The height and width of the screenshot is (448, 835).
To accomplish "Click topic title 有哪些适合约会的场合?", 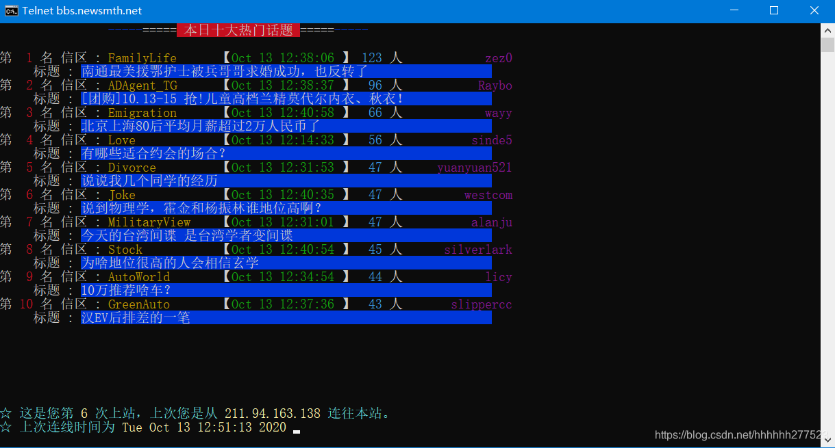I will [153, 154].
